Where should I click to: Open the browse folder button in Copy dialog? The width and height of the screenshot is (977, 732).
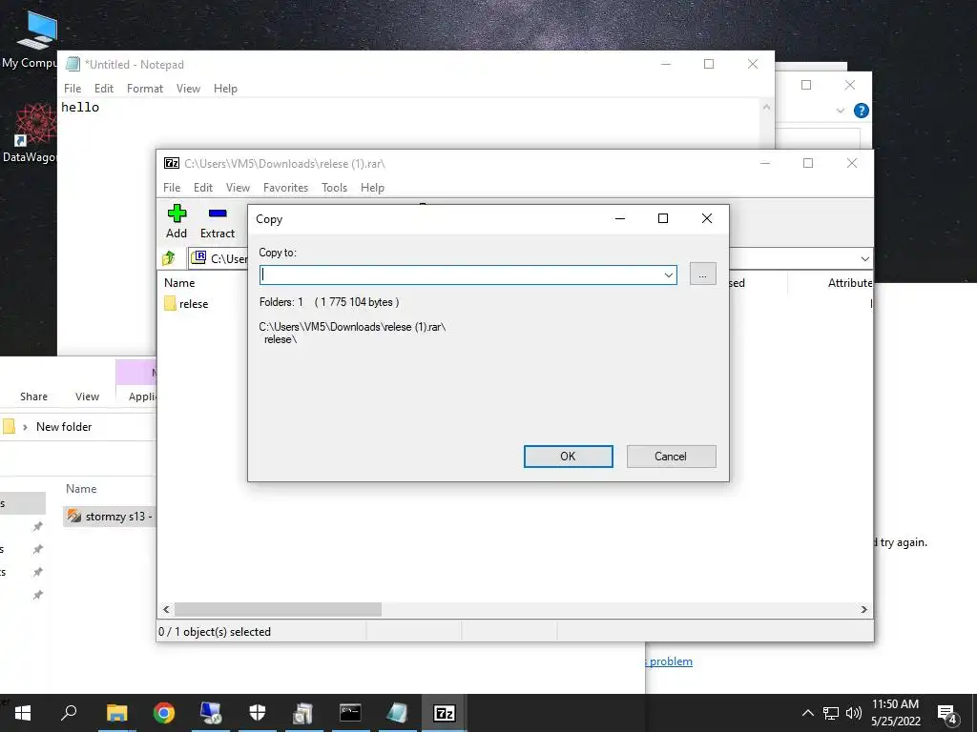tap(703, 274)
